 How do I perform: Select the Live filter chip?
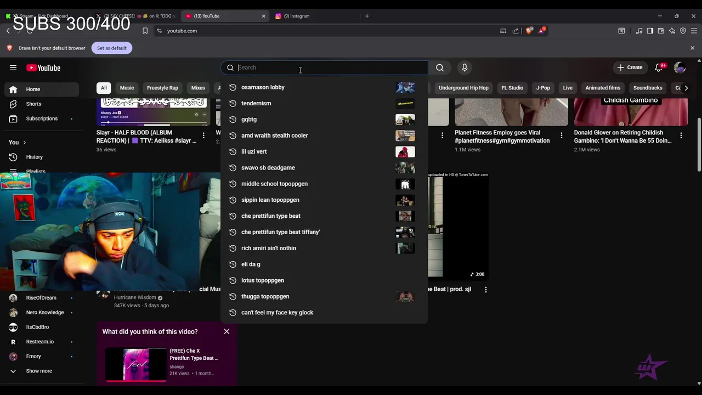[x=568, y=88]
